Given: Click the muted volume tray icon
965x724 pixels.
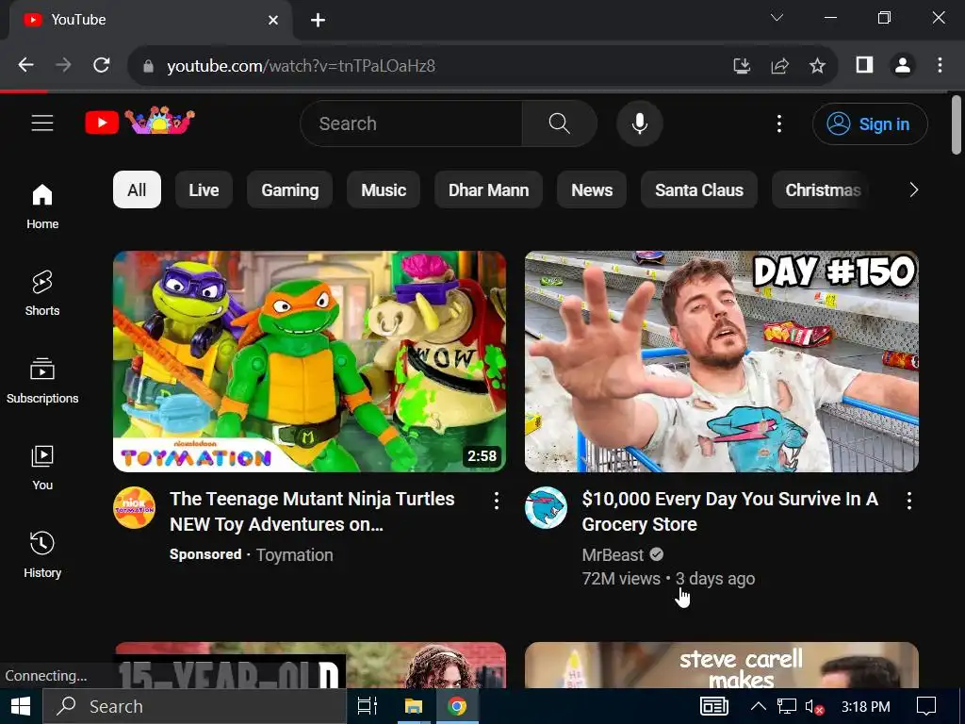Looking at the screenshot, I should [813, 707].
